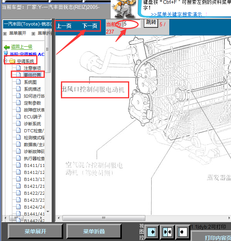Open the 菜单关键字搜索演示 link
The width and height of the screenshot is (231, 241).
click(x=176, y=14)
